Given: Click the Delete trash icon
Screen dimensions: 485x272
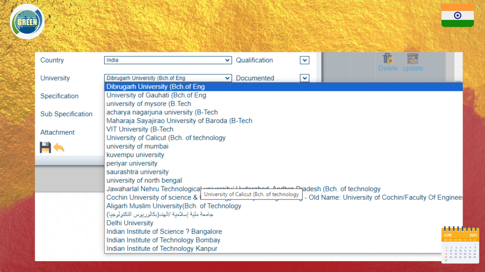Looking at the screenshot, I should point(388,59).
